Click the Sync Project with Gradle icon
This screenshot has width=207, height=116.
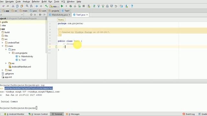pos(94,6)
